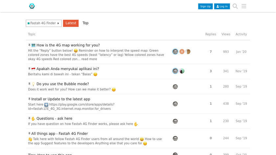Click the Log In button

[222, 6]
